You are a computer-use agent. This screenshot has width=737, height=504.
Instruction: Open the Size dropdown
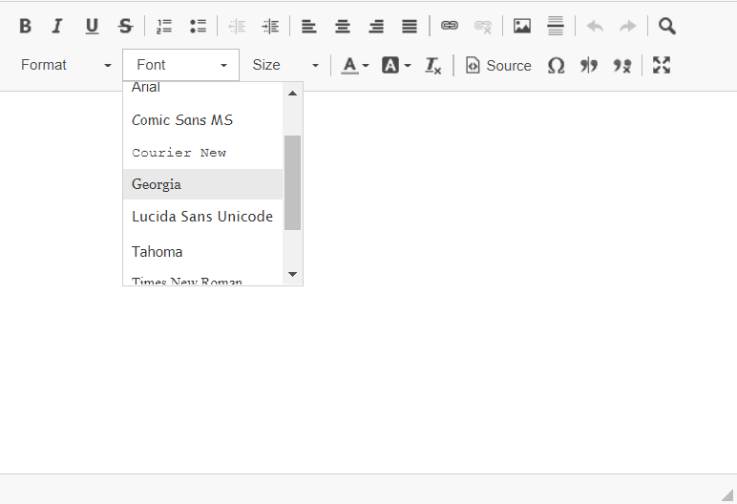coord(285,65)
